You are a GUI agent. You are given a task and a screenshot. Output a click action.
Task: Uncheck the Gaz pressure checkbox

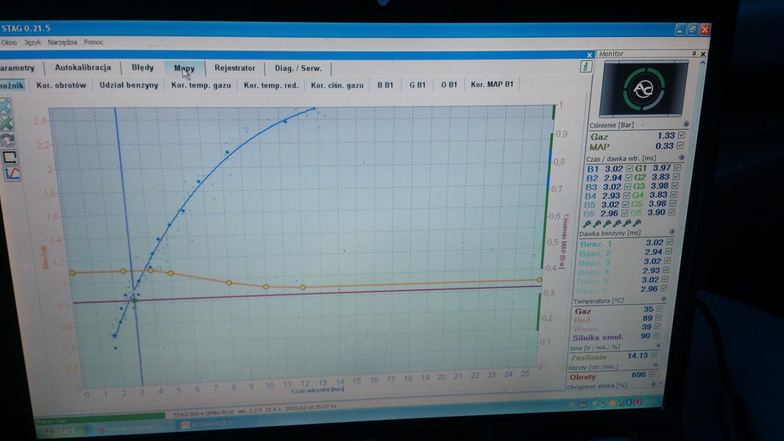(681, 135)
